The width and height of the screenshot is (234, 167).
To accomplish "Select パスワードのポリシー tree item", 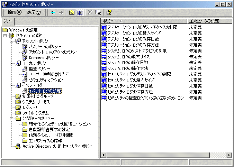I will coord(45,47).
